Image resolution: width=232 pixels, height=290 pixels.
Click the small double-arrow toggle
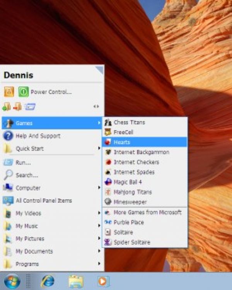coord(96,106)
